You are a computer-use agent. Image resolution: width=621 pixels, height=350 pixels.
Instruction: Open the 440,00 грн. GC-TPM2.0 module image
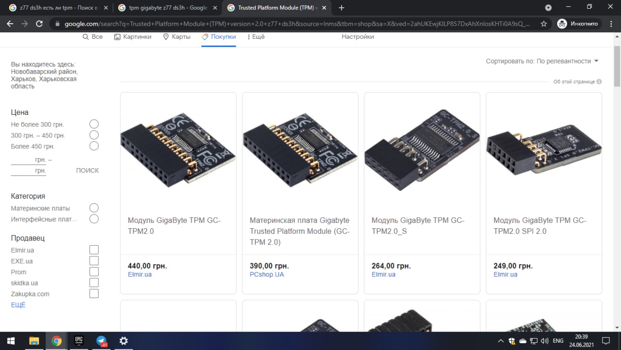pyautogui.click(x=178, y=149)
